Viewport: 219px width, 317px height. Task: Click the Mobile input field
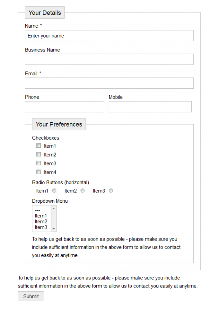point(150,107)
